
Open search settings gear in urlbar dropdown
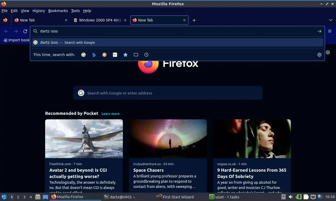[319, 55]
